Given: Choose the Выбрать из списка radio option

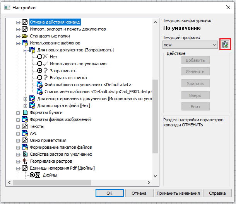Looking at the screenshot, I should (x=40, y=78).
